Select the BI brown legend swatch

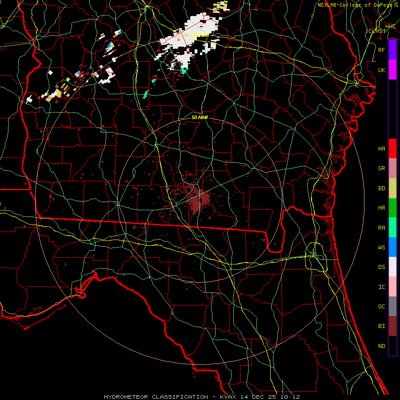coord(392,326)
